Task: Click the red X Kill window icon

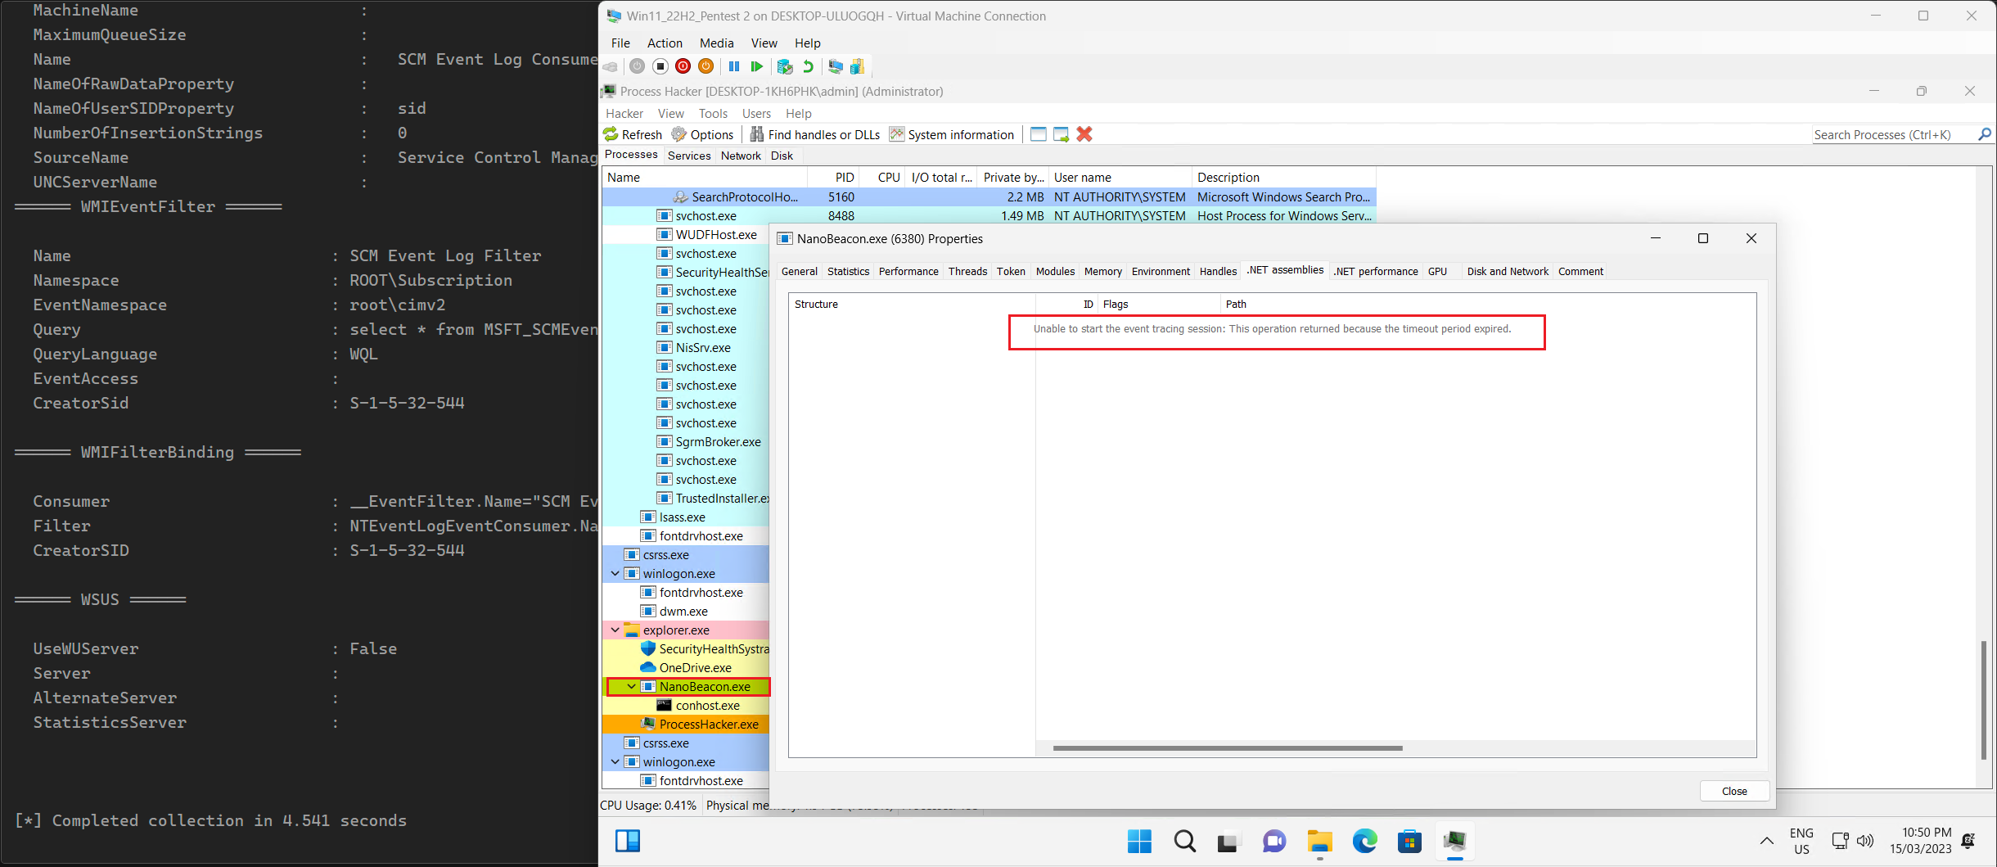Action: click(1084, 134)
